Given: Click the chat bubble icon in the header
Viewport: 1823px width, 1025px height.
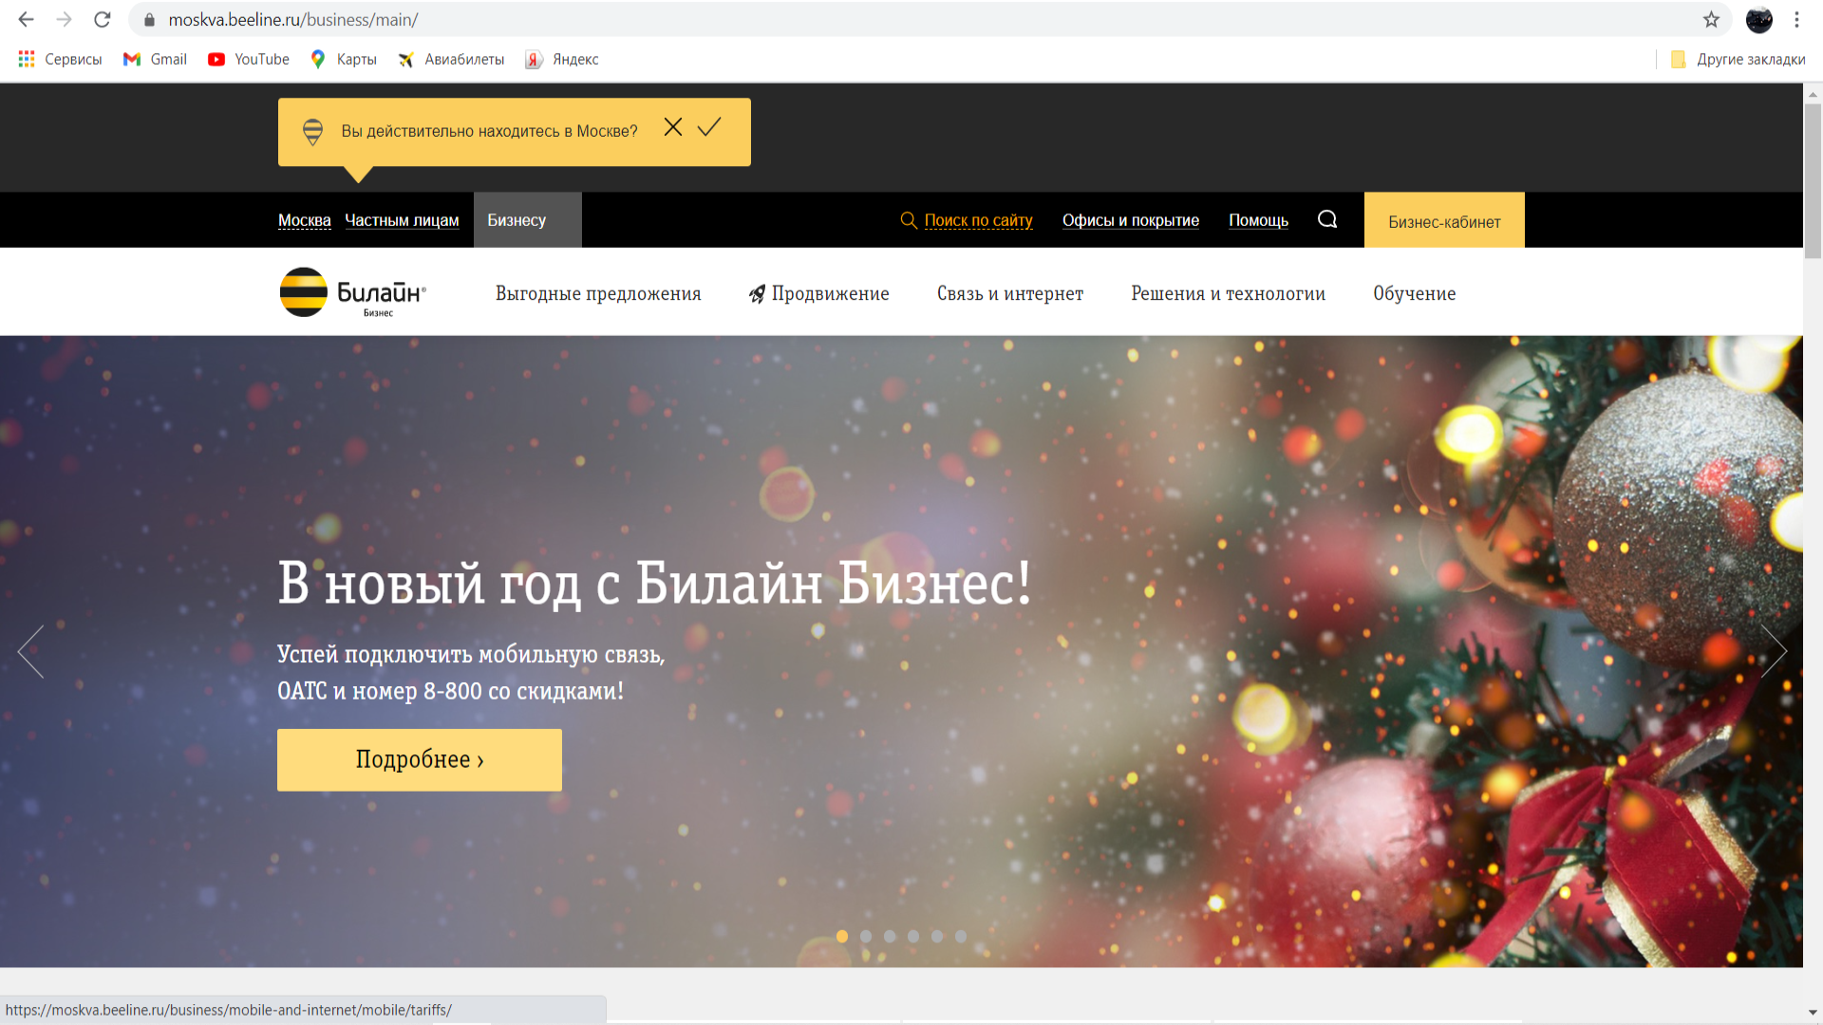Looking at the screenshot, I should tap(1327, 219).
